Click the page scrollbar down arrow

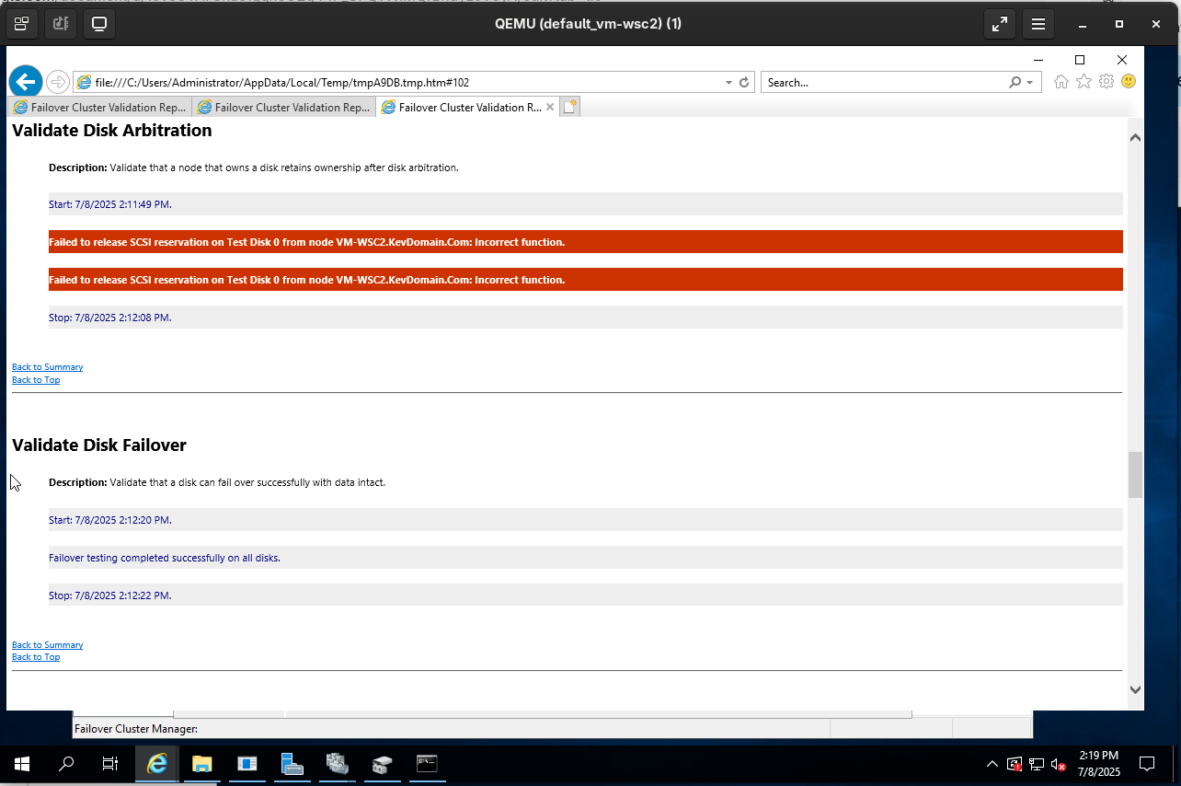tap(1135, 688)
